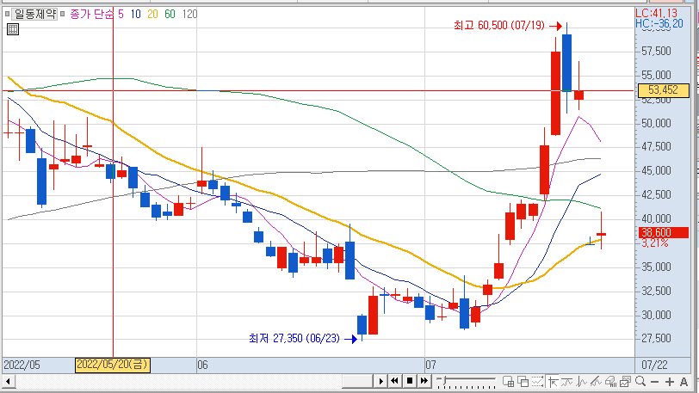Image resolution: width=699 pixels, height=393 pixels.
Task: Click the 45,000 price axis label
Action: 656,170
